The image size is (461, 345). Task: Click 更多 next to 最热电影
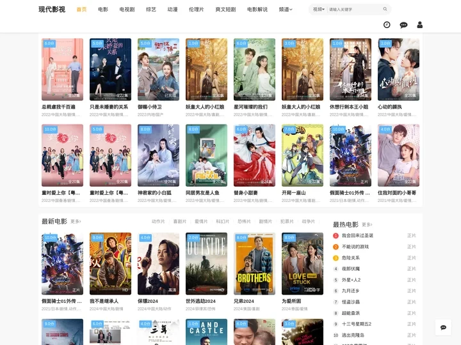[x=367, y=225]
